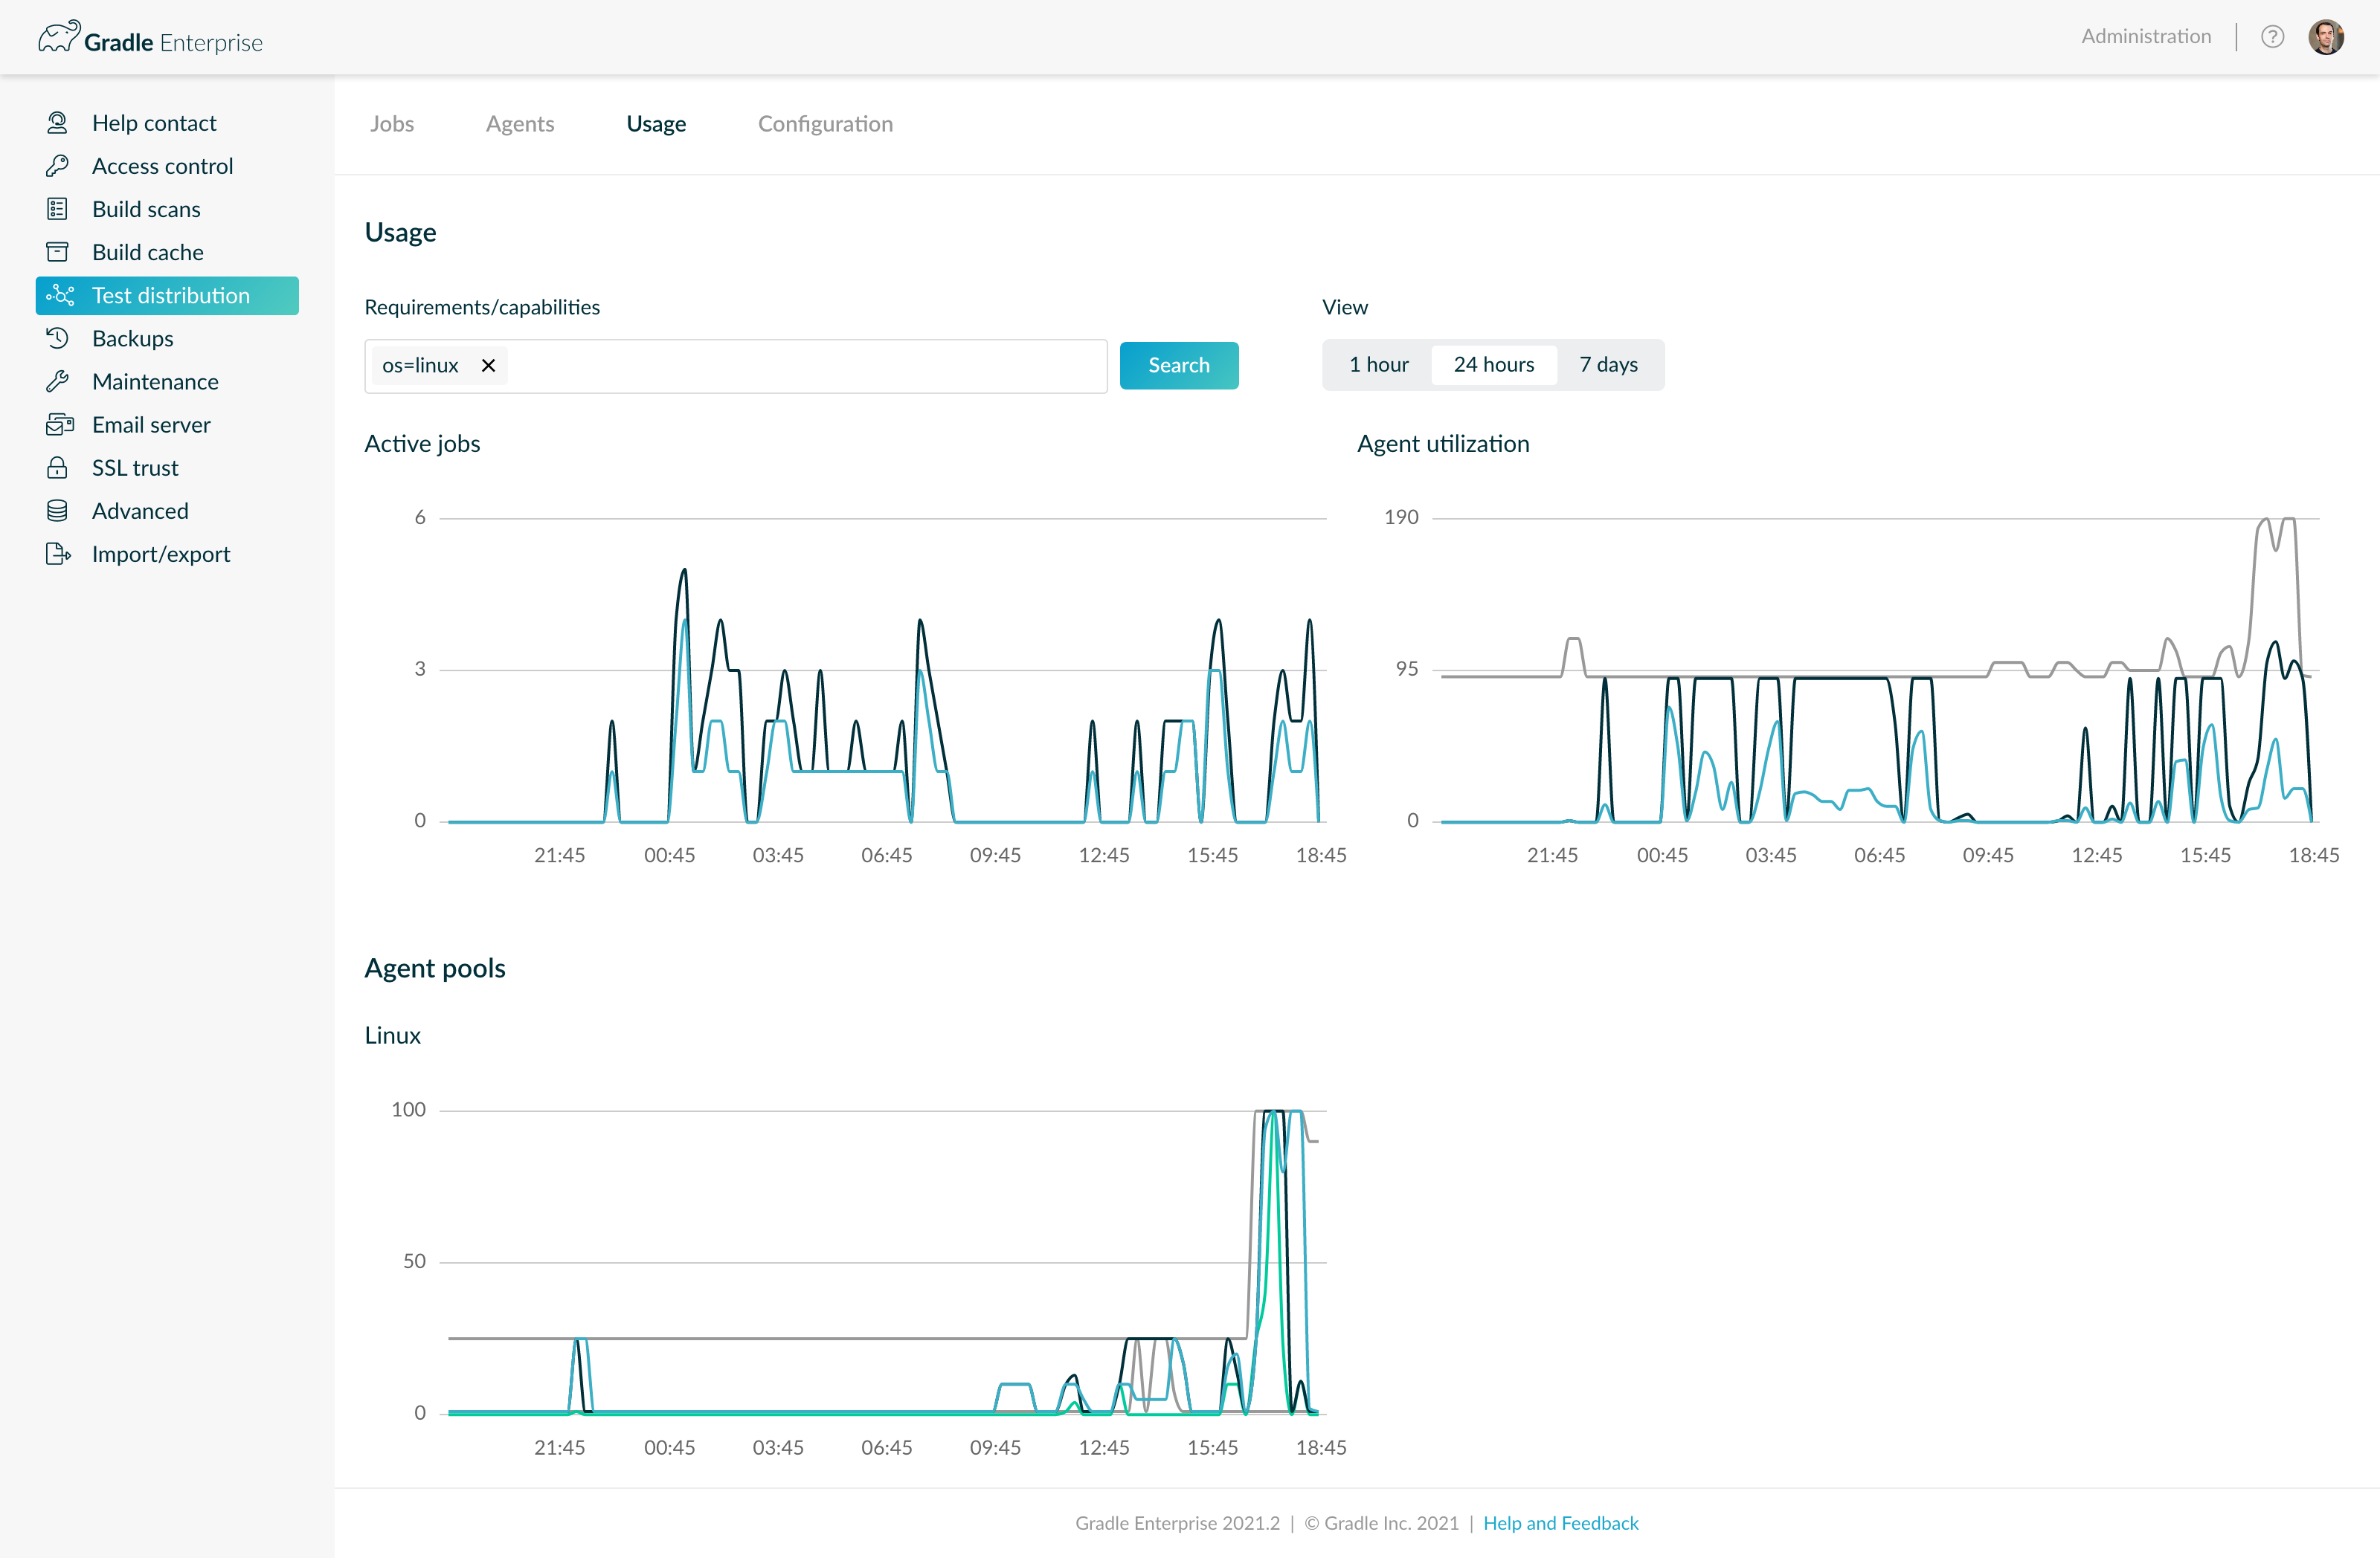Click the Test distribution icon in sidebar
The height and width of the screenshot is (1558, 2380).
point(61,295)
